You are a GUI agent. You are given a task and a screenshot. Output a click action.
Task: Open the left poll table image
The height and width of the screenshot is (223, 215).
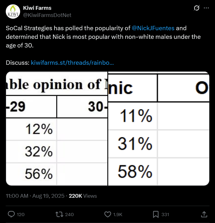coord(57,129)
